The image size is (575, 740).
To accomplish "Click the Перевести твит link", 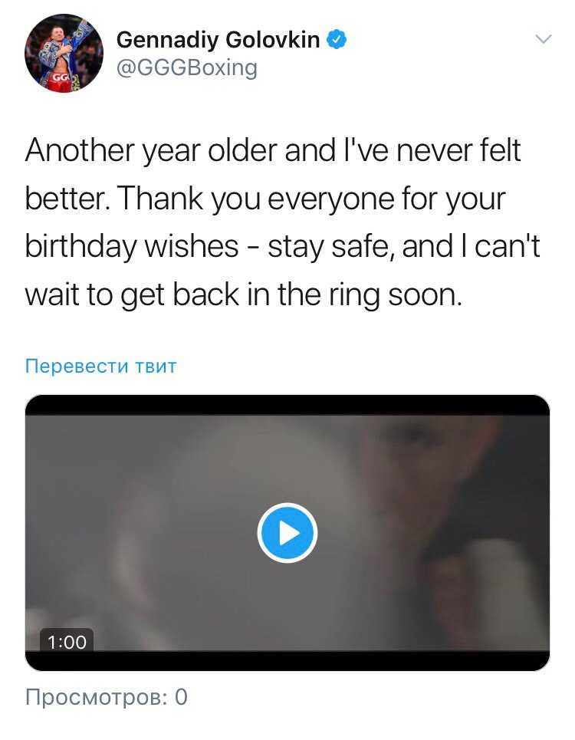I will click(x=101, y=366).
